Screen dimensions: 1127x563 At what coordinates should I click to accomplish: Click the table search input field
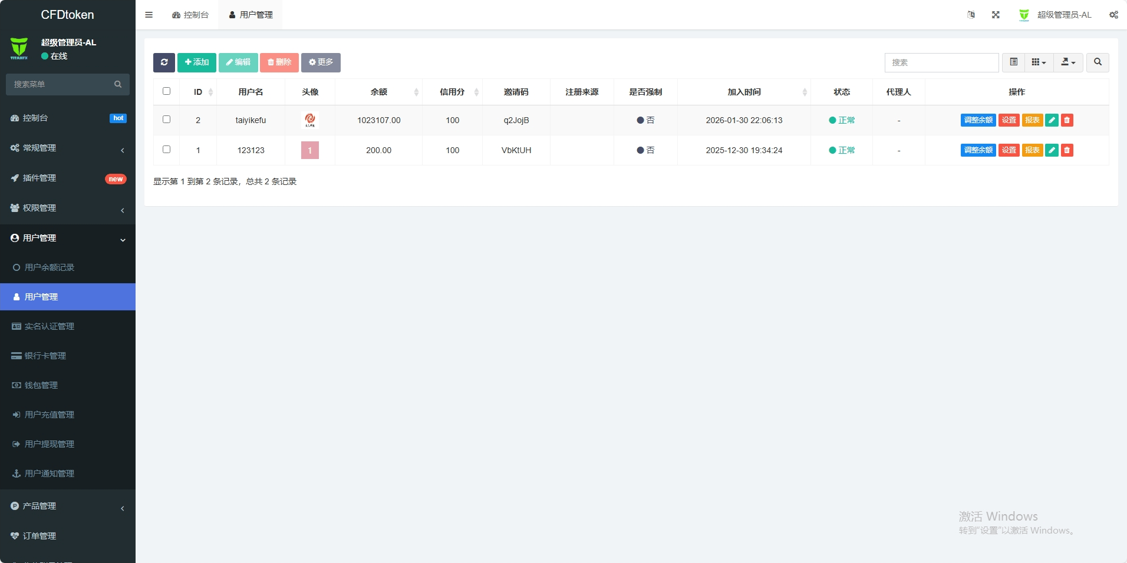(941, 62)
